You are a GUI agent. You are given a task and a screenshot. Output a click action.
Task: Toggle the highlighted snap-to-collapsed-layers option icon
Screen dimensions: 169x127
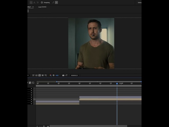coord(56,2)
